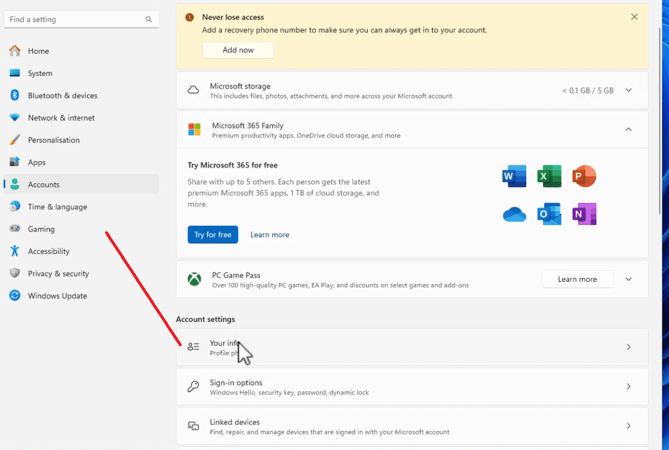This screenshot has height=450, width=669.
Task: Click the OneDrive cloud icon
Action: [x=514, y=214]
